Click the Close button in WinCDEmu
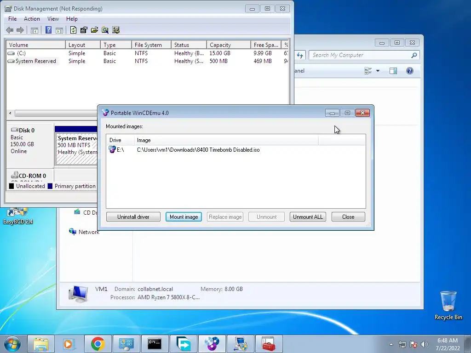 (x=348, y=217)
